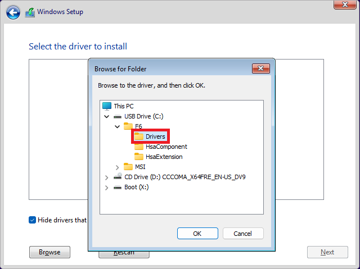Confirm folder selection with OK
Viewport: 360px width, 269px height.
(197, 234)
